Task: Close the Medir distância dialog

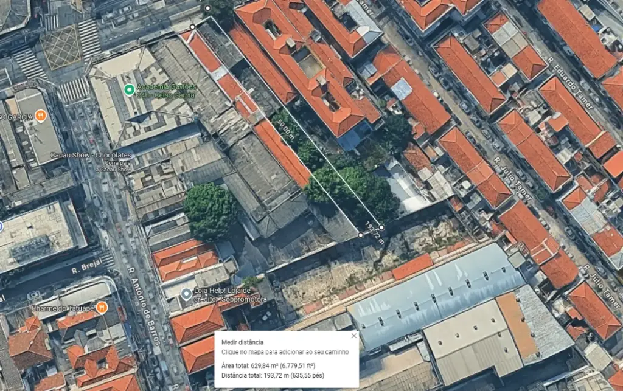Action: [x=353, y=336]
